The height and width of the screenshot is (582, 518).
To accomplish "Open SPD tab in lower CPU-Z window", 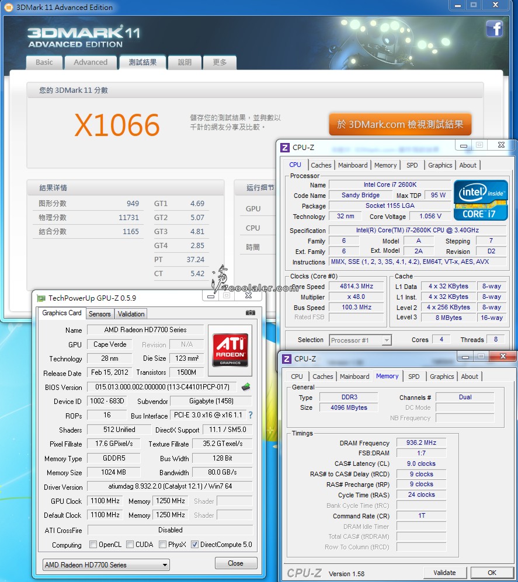I will (x=414, y=377).
